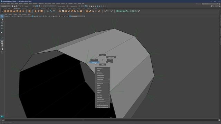Activate the Lasso select tool

[x=2, y=19]
